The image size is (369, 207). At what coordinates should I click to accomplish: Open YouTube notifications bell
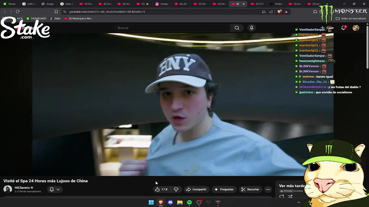tap(343, 28)
